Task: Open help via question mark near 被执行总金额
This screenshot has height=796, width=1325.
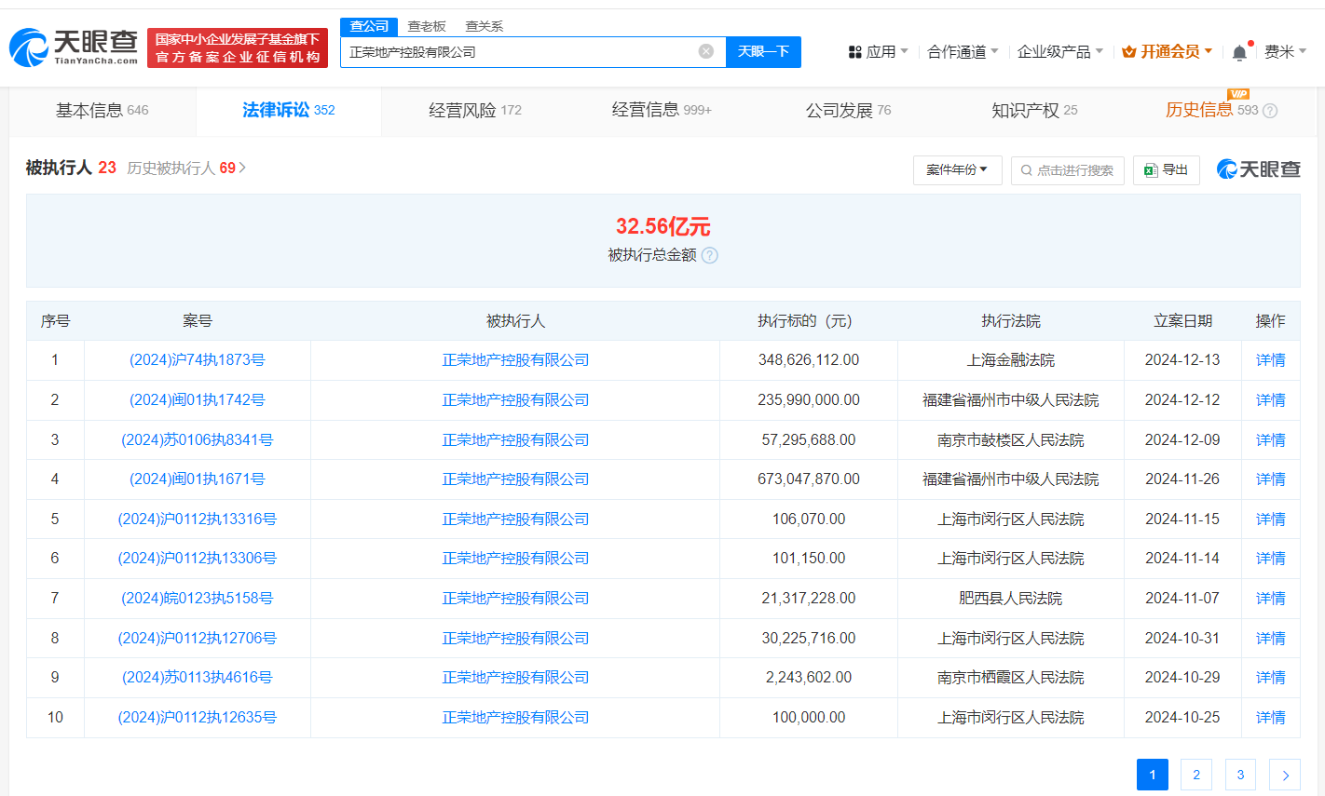Action: pos(709,255)
